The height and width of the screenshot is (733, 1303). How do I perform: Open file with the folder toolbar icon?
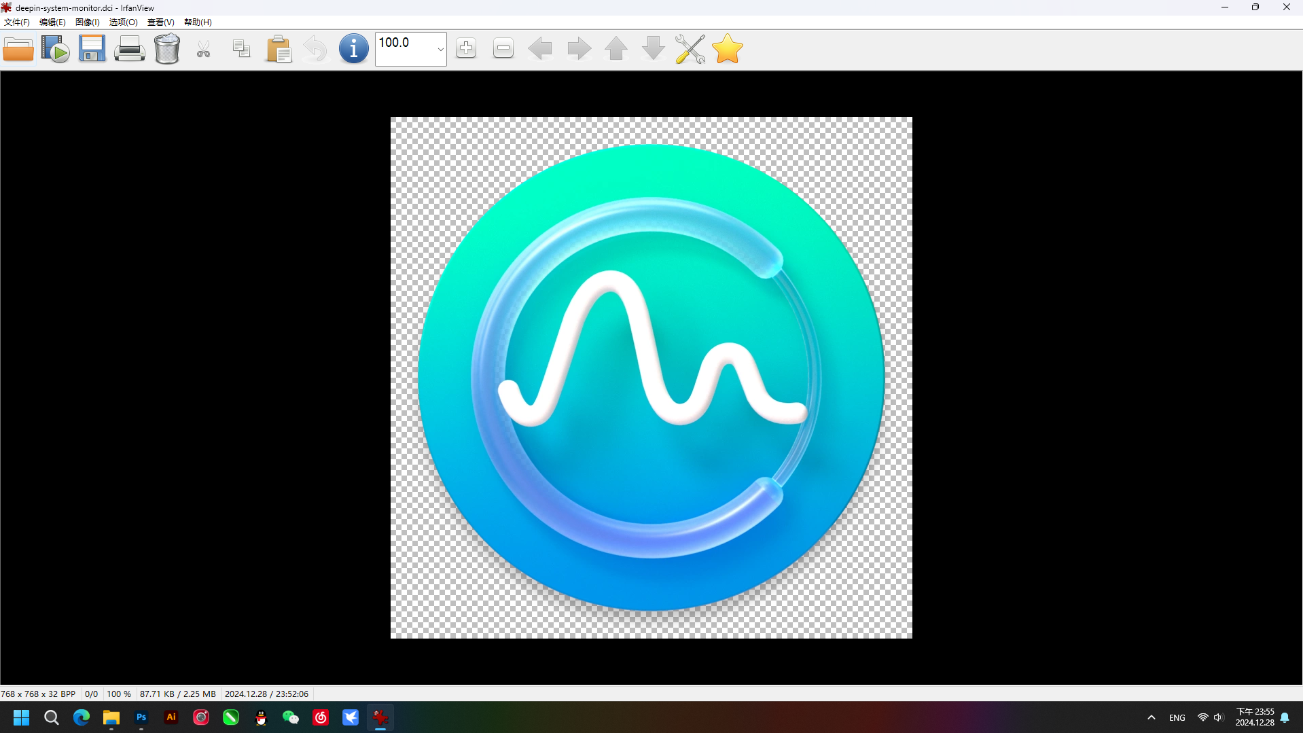point(18,49)
